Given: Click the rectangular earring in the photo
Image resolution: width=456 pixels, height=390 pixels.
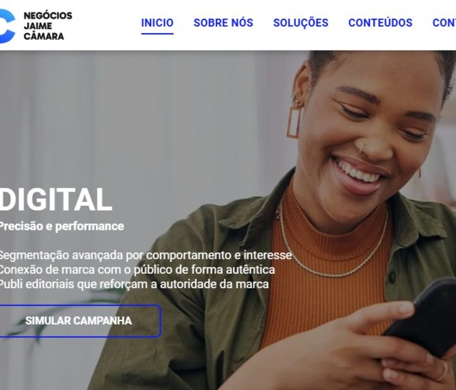Looking at the screenshot, I should click(294, 122).
